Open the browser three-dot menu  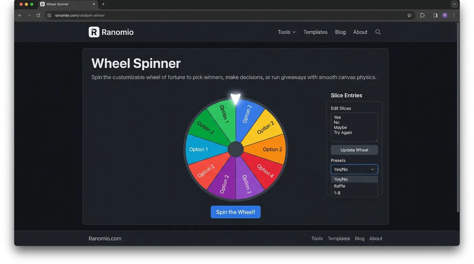(454, 15)
